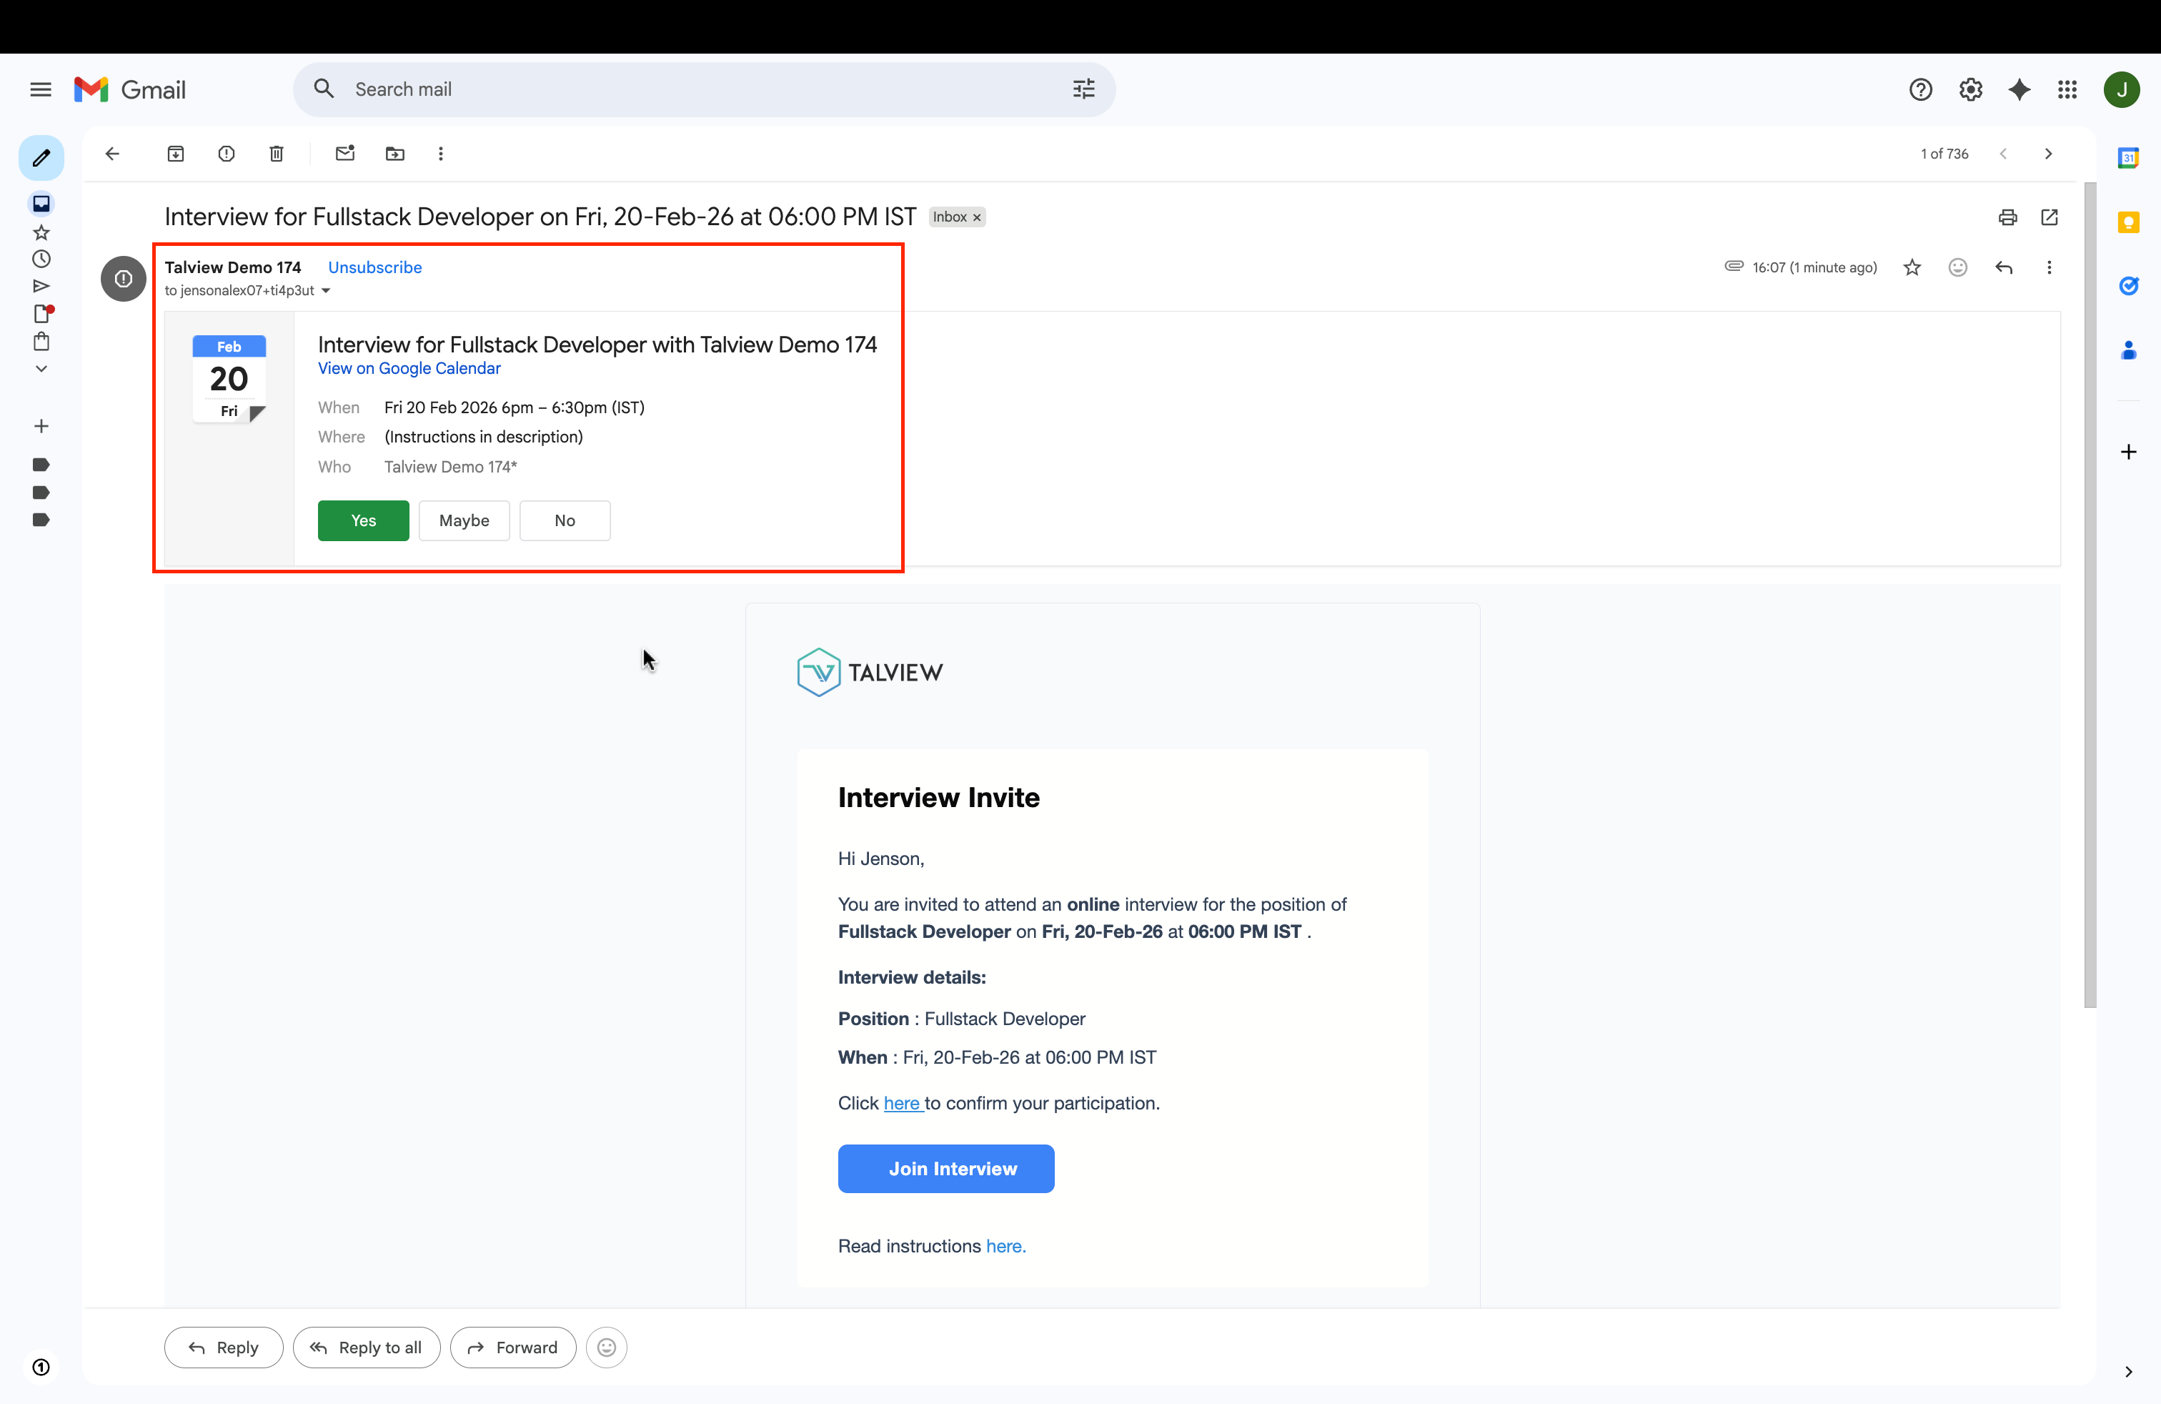This screenshot has width=2161, height=1404.
Task: Toggle main menu hamburger button
Action: click(x=41, y=89)
